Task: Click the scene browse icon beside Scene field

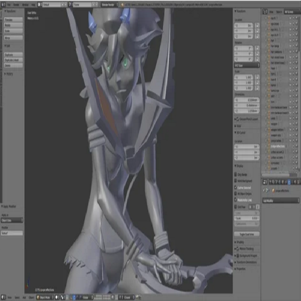Action: (x=70, y=5)
